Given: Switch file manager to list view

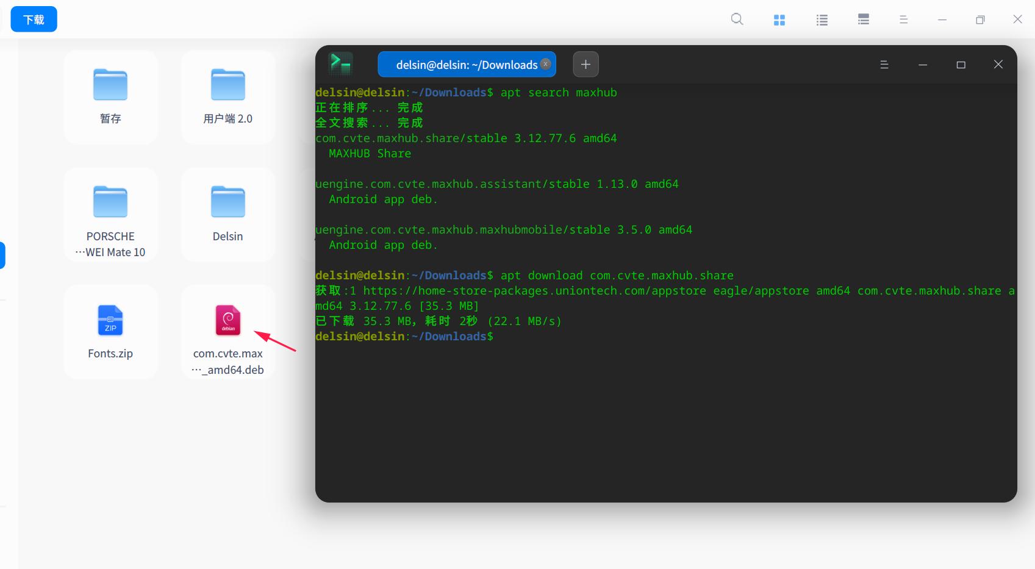Looking at the screenshot, I should pyautogui.click(x=822, y=20).
